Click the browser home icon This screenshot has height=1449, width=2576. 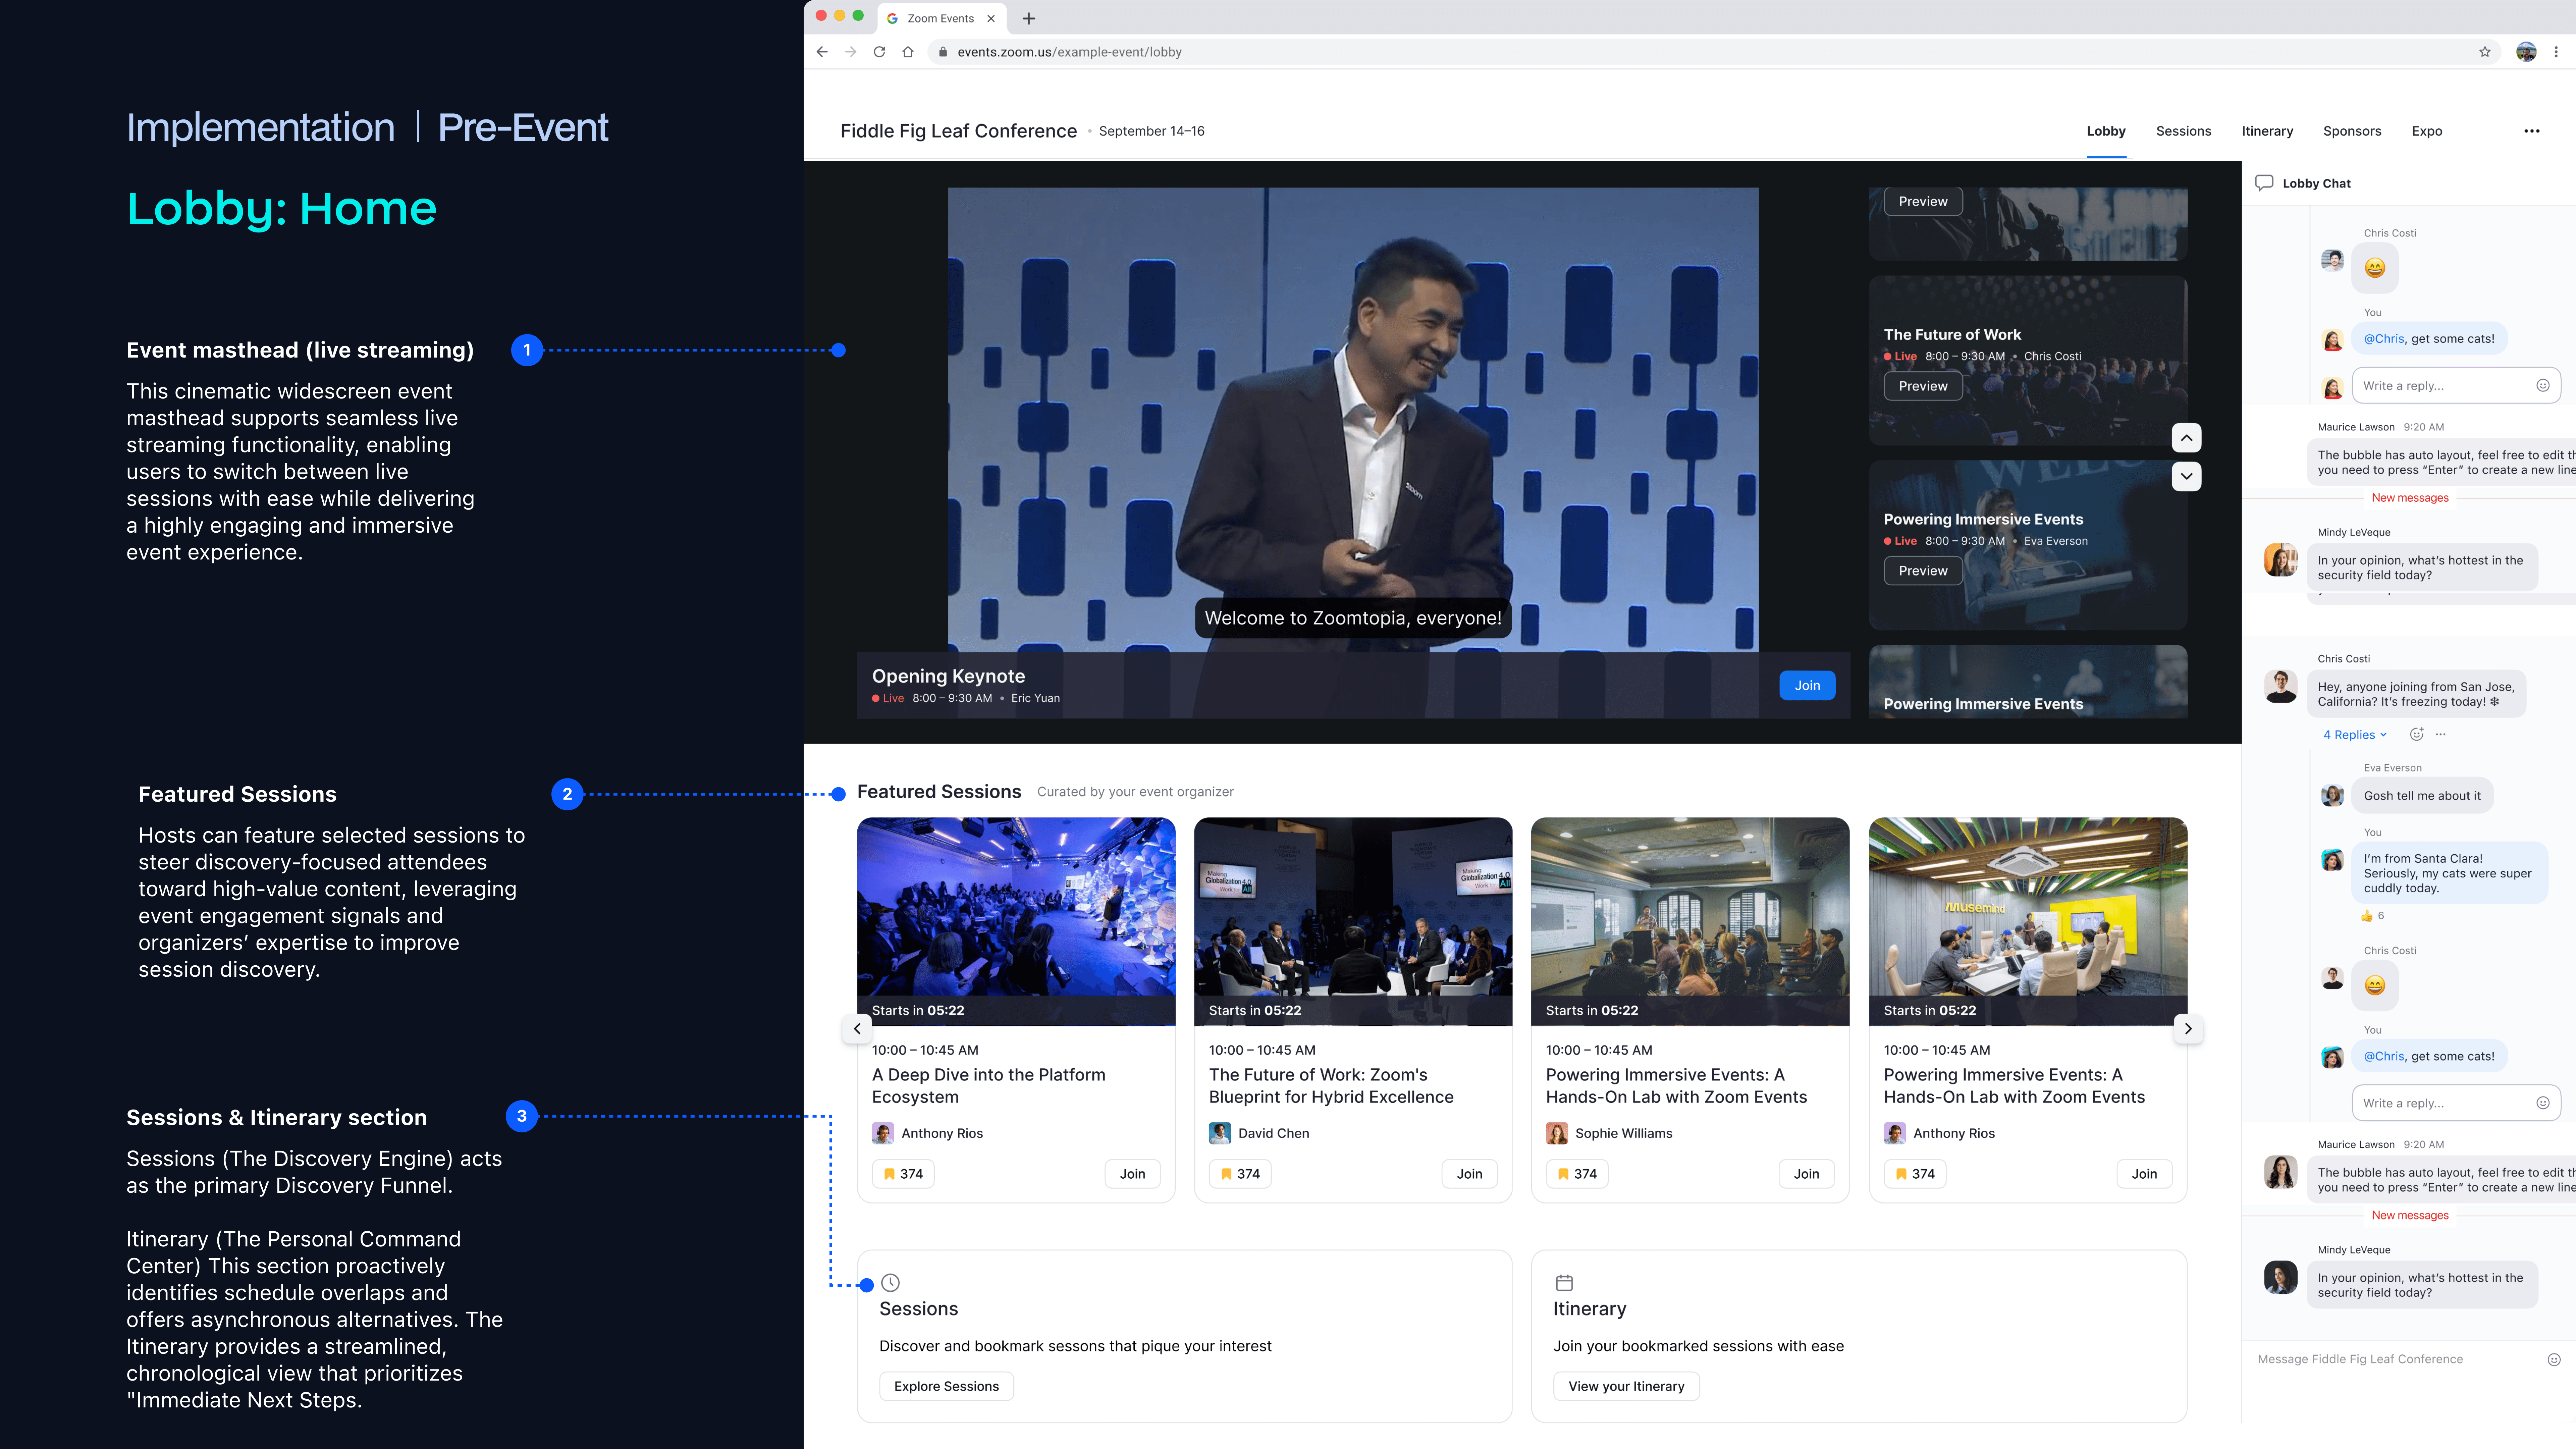[x=908, y=52]
